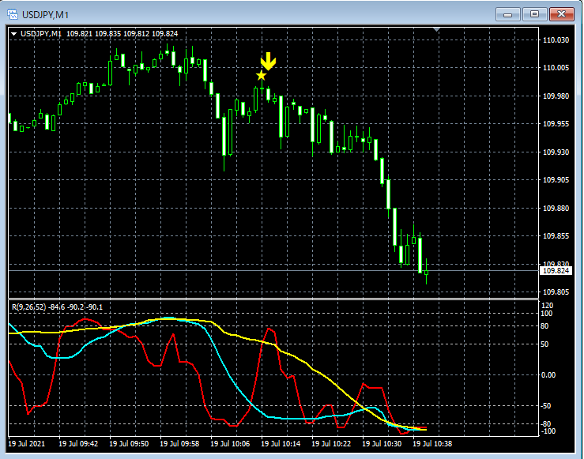Click the chart shift triangle marker at top
Screen dimensions: 584x459
437,29
